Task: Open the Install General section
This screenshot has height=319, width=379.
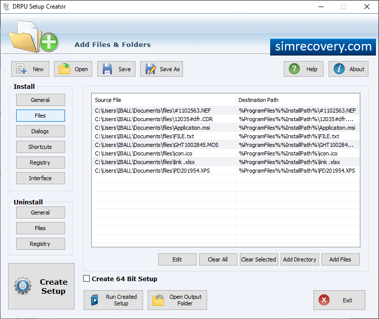Action: 40,100
